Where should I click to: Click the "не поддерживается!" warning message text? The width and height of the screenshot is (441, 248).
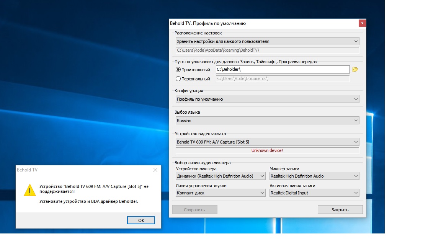point(94,189)
